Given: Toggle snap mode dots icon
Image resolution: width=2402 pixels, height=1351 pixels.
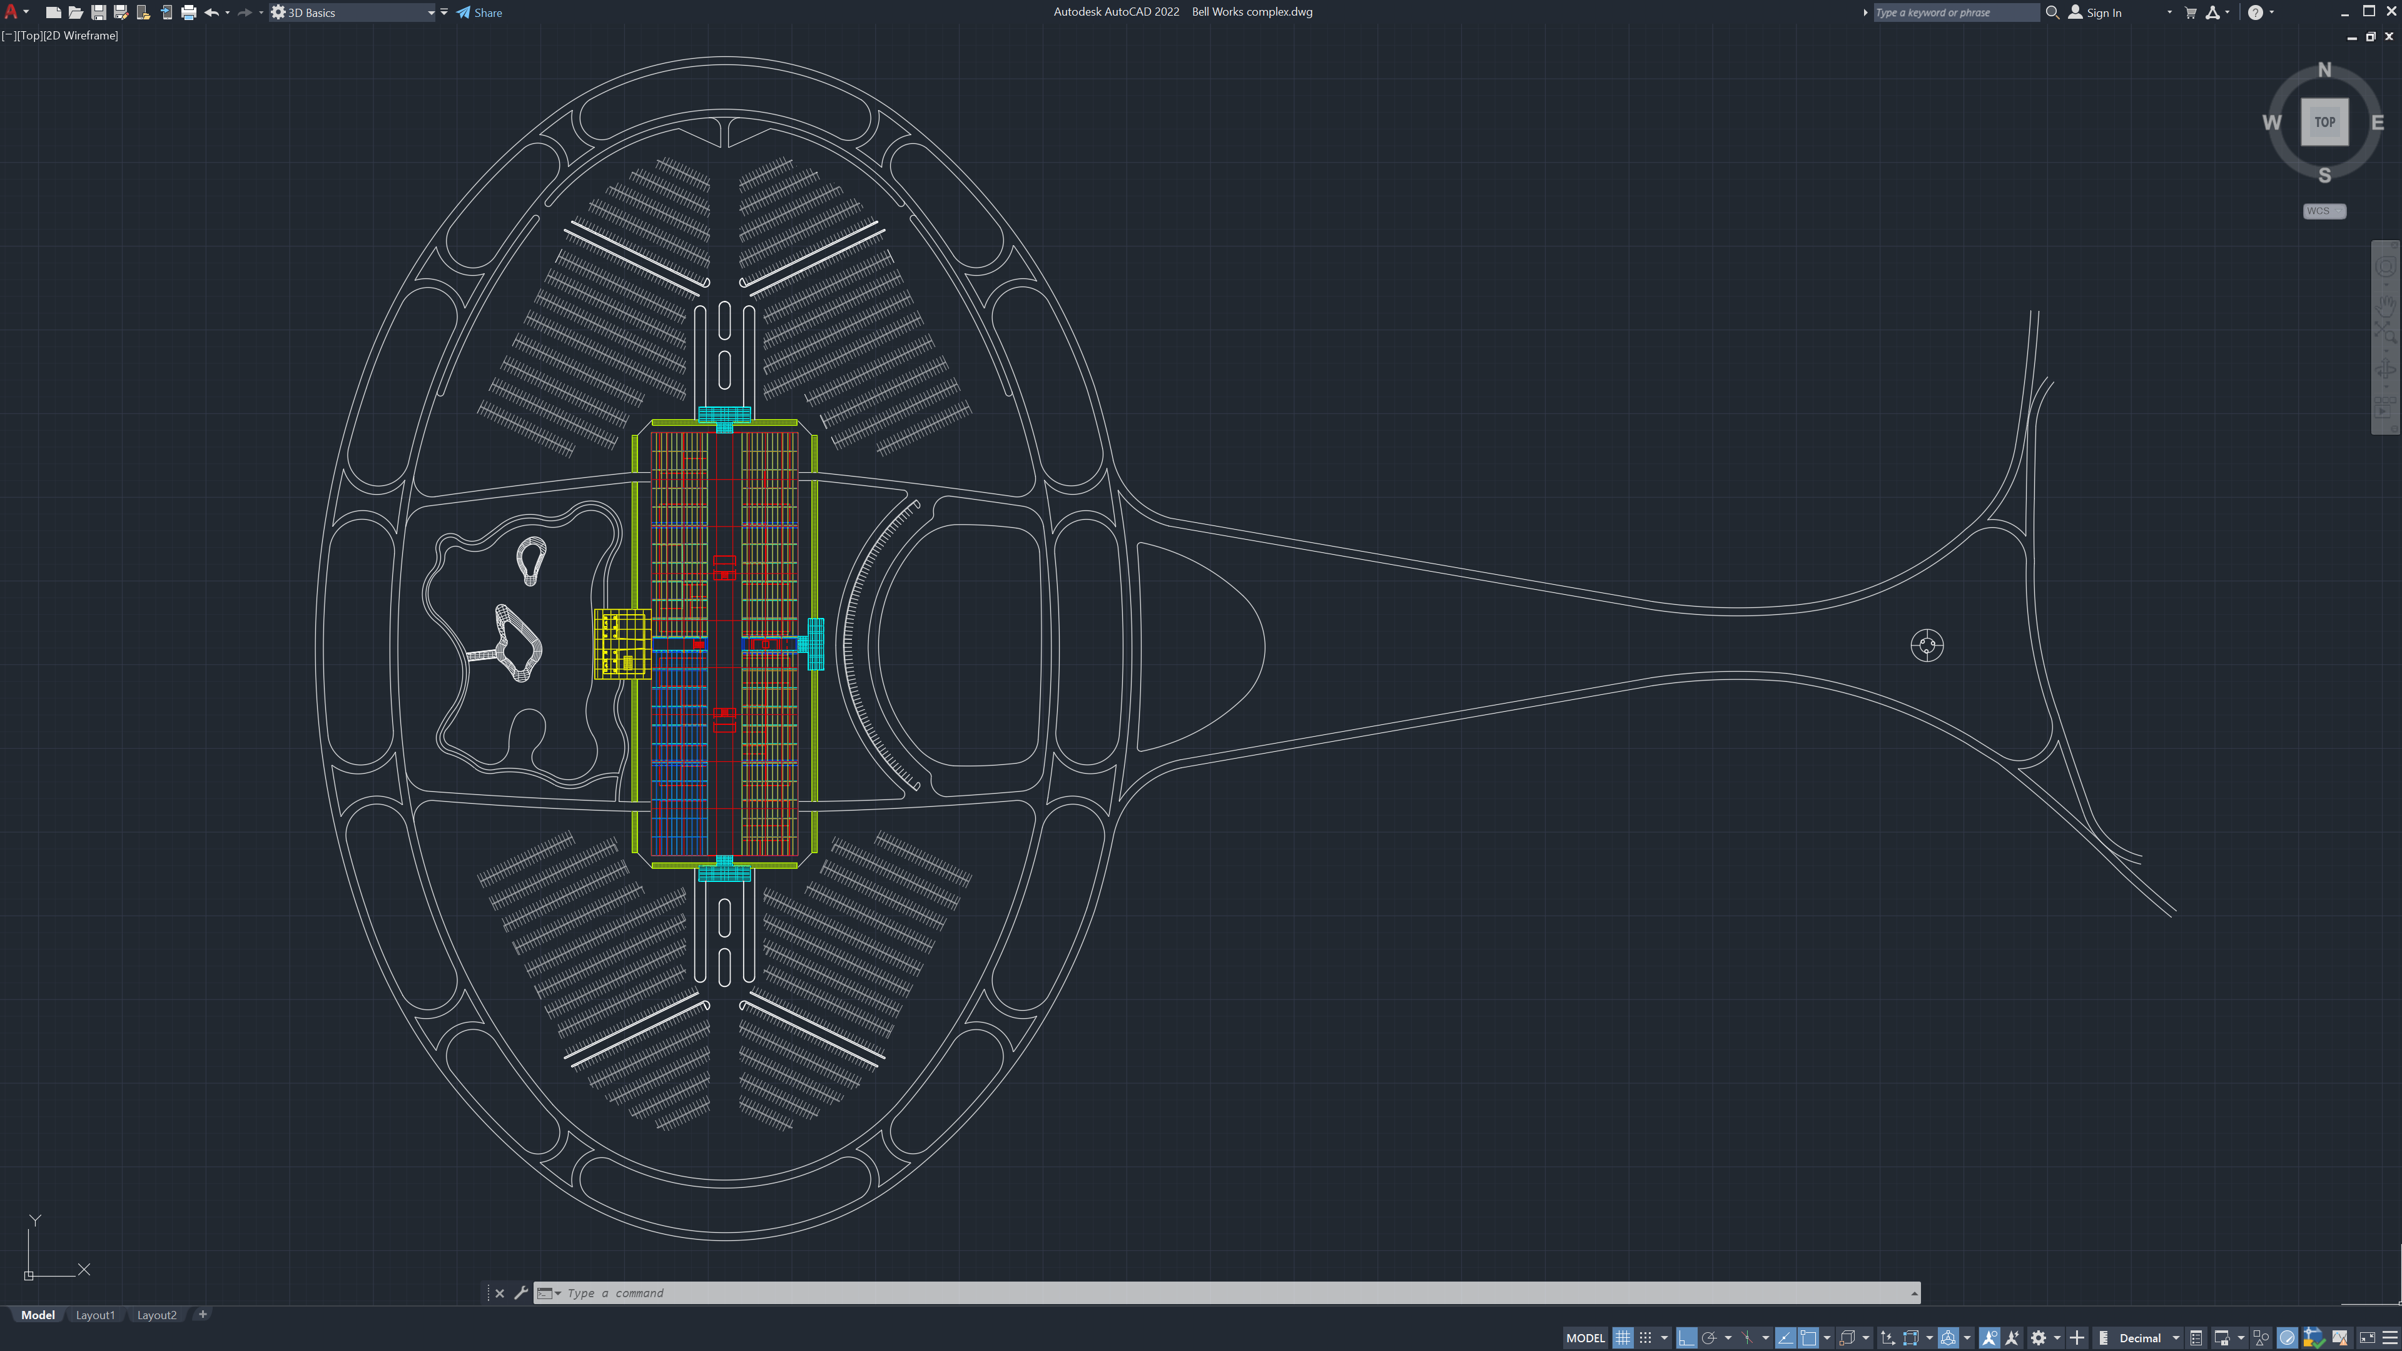Looking at the screenshot, I should pos(1645,1338).
